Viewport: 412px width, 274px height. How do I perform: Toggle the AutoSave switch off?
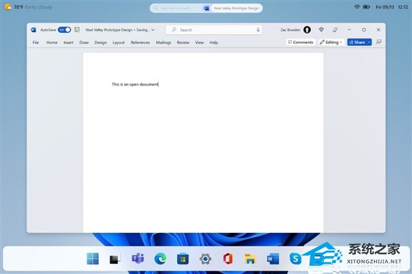[x=65, y=30]
